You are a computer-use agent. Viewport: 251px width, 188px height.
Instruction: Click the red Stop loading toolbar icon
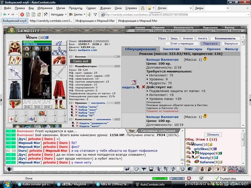coord(22,15)
